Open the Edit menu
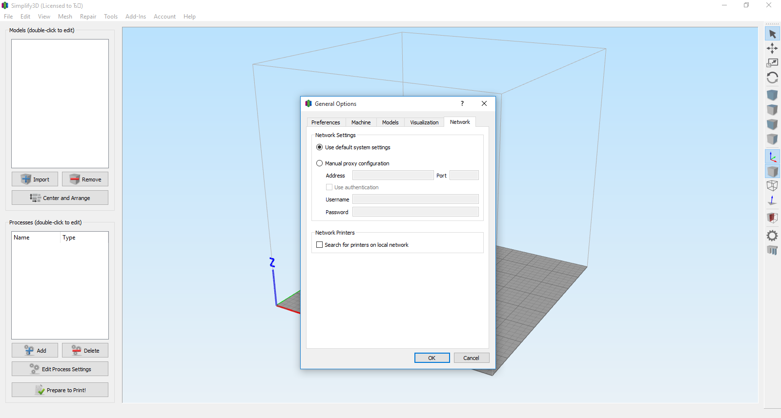This screenshot has width=781, height=418. tap(25, 17)
